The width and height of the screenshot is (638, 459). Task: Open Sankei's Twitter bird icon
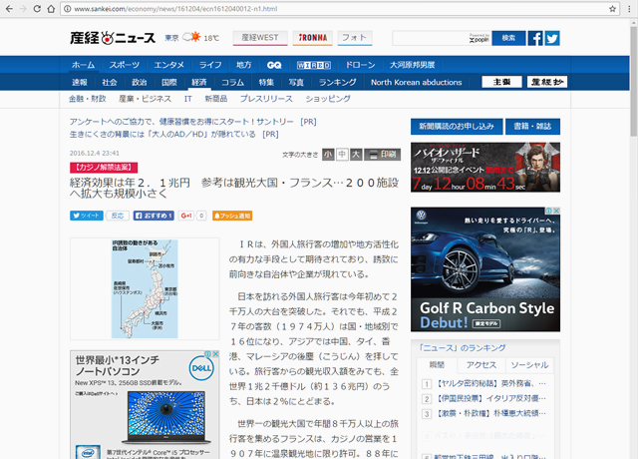pyautogui.click(x=552, y=38)
